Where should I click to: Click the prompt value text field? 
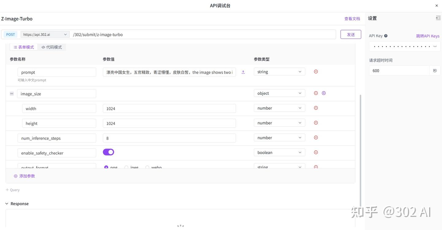tap(169, 72)
